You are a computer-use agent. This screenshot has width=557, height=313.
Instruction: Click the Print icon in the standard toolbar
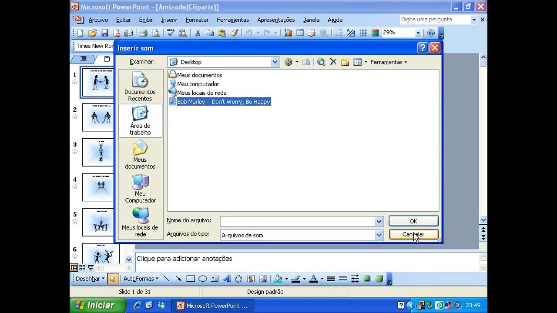click(x=143, y=33)
